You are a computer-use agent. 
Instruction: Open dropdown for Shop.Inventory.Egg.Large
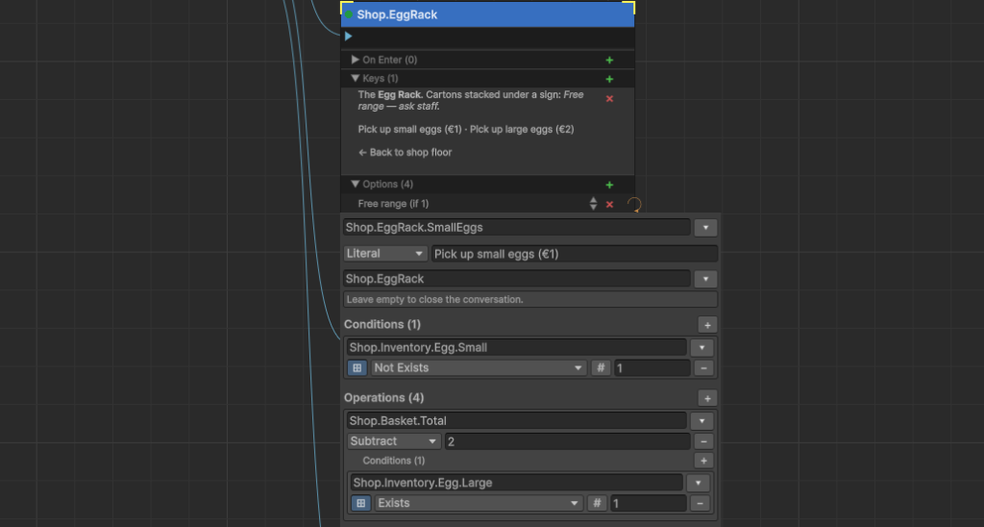698,483
